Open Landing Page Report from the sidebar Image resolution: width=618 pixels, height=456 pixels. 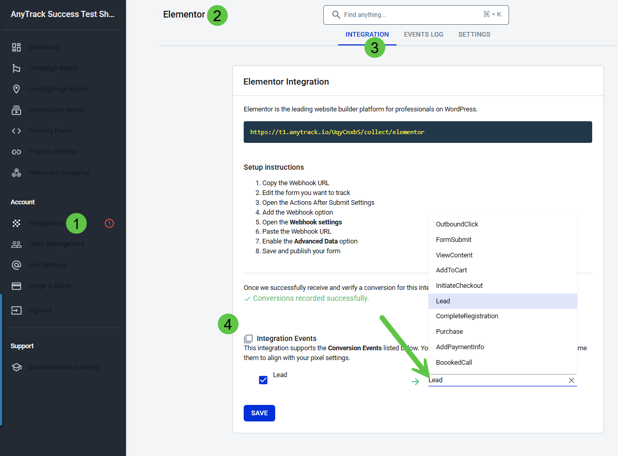(x=58, y=89)
